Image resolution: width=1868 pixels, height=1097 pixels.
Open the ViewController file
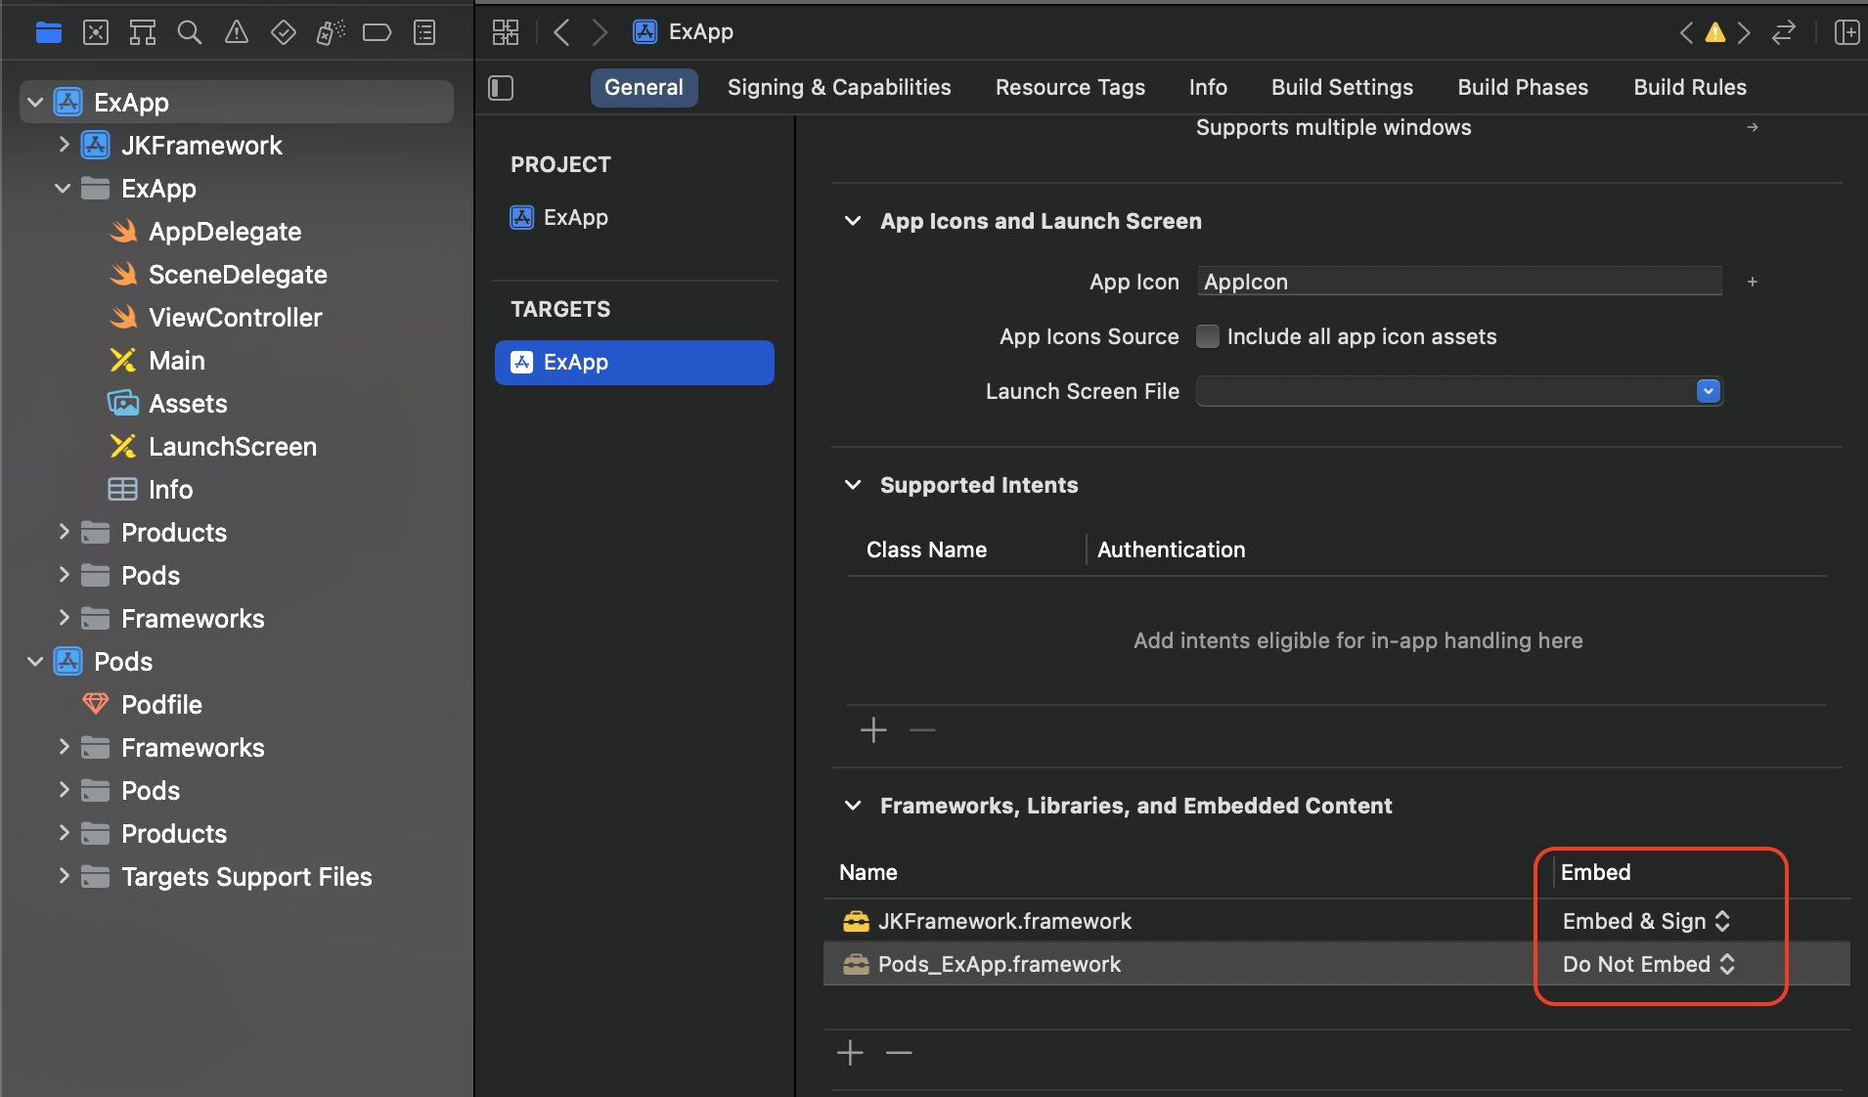235,317
